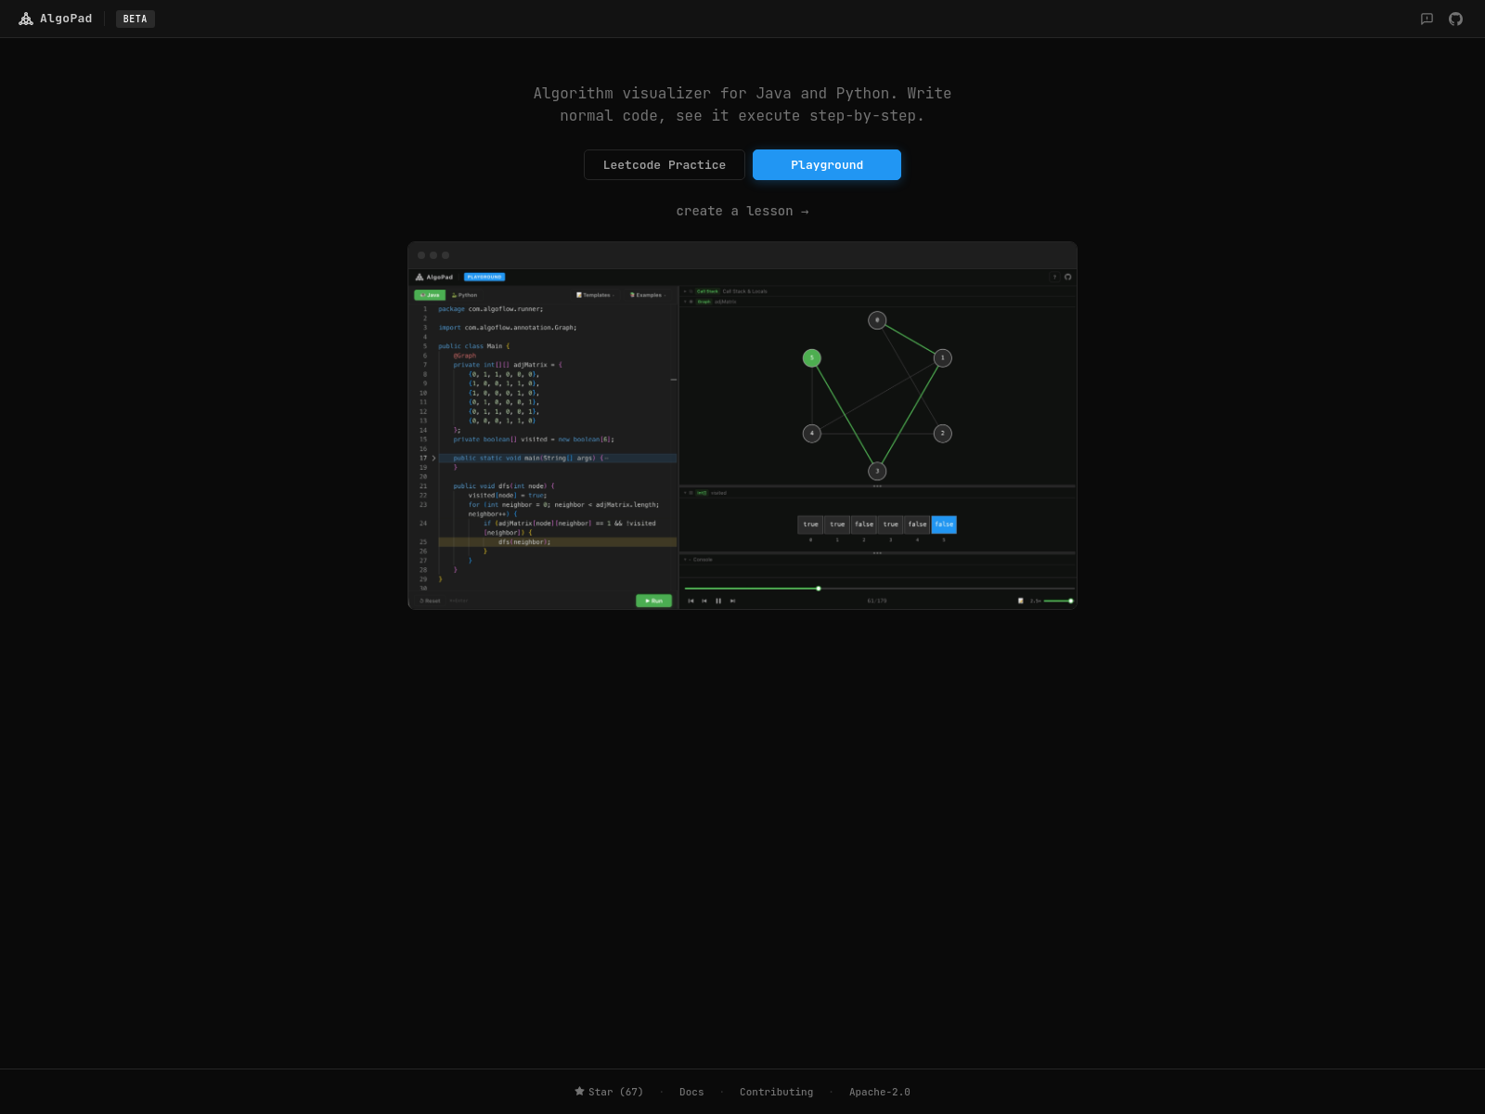Viewport: 1485px width, 1114px height.
Task: Open the Contributing footer link
Action: point(776,1092)
